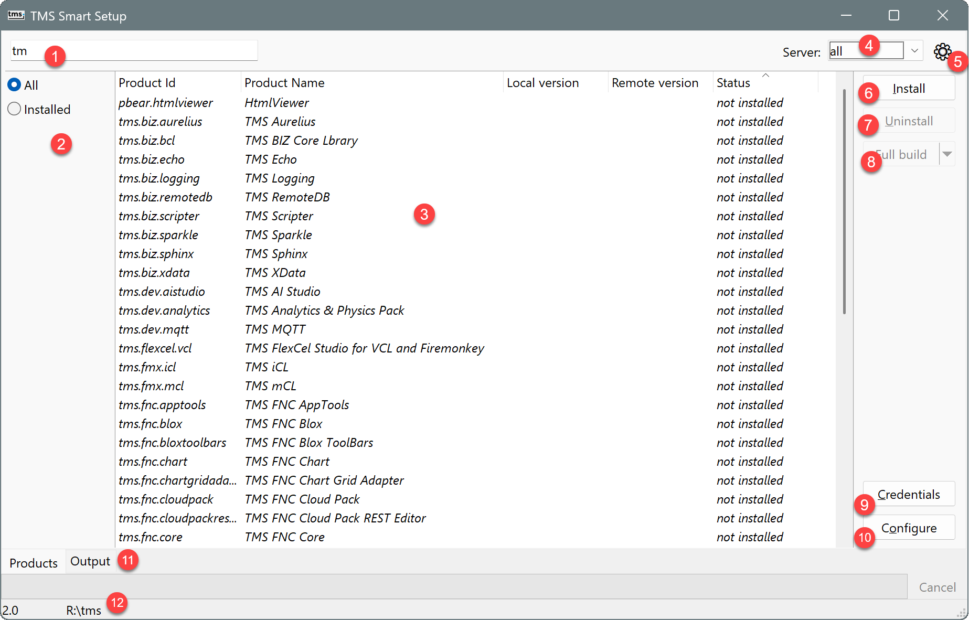Switch to the Products tab
Image resolution: width=969 pixels, height=620 pixels.
pyautogui.click(x=33, y=561)
